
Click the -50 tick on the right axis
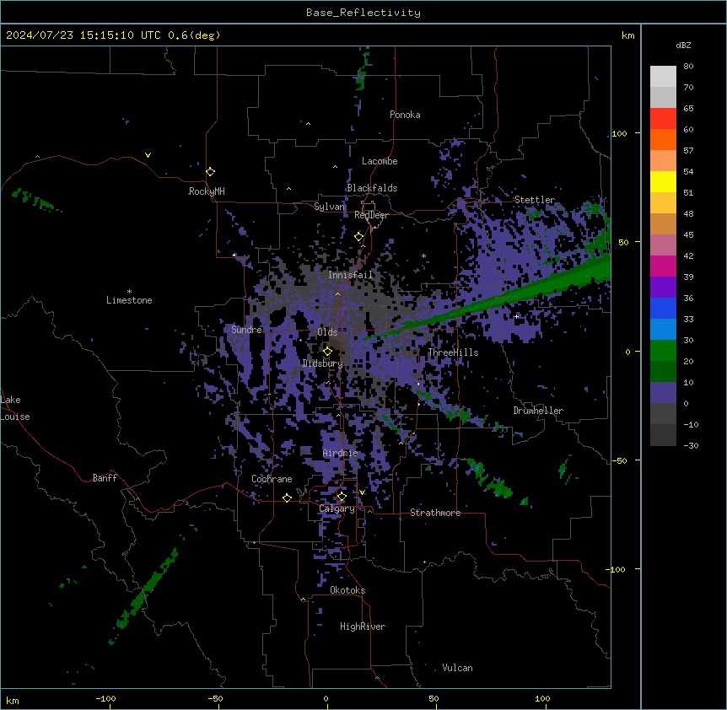click(619, 460)
